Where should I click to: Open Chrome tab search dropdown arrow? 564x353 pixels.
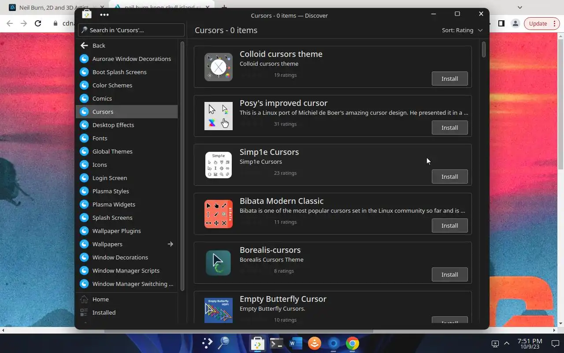click(x=520, y=8)
